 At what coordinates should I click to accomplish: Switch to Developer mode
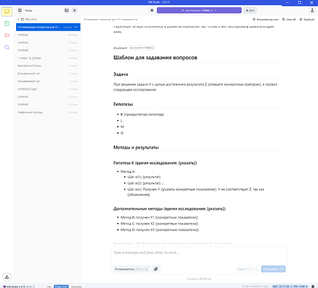[76, 286]
